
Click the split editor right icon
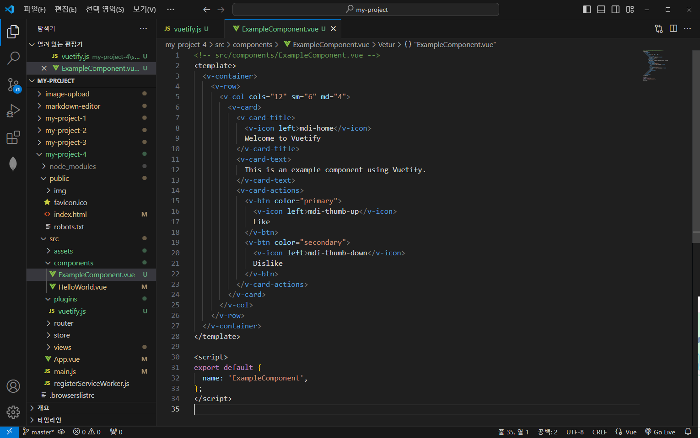click(673, 29)
